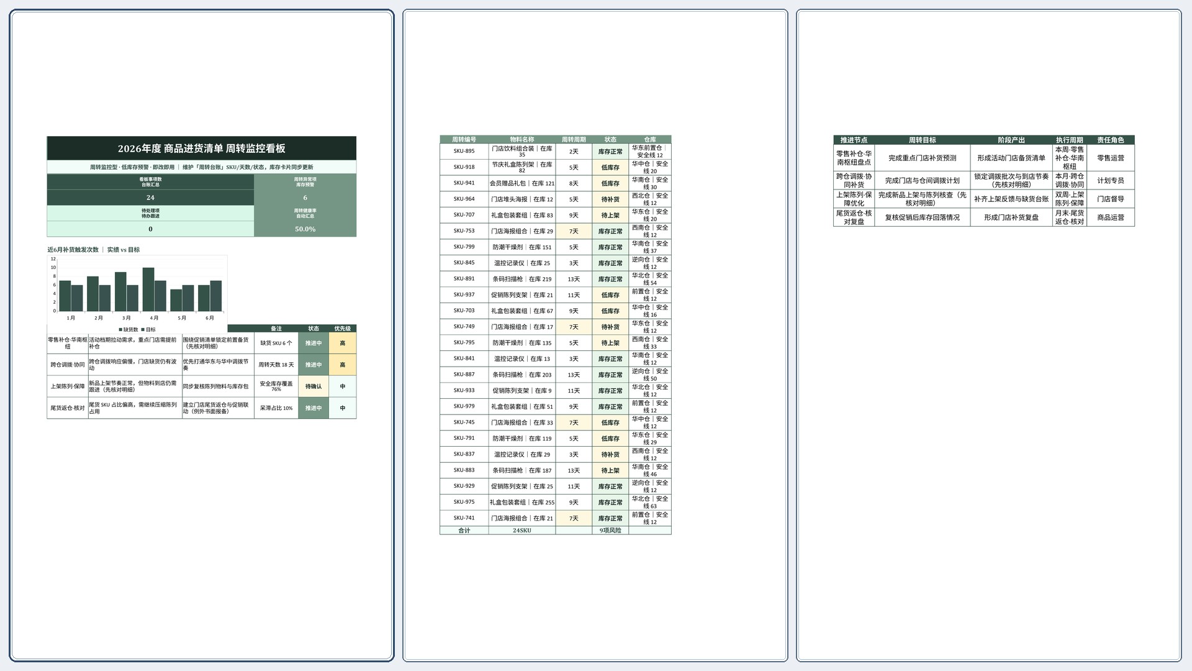Click the 条码扫描枪｜在库 219 cell
The image size is (1192, 671).
(522, 279)
